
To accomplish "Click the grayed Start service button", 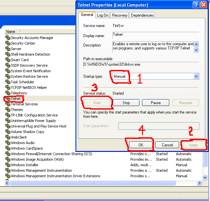I will point(97,103).
